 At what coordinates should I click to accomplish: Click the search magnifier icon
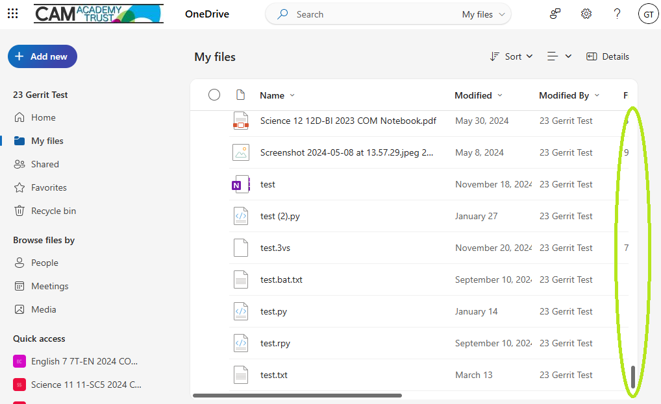click(282, 14)
